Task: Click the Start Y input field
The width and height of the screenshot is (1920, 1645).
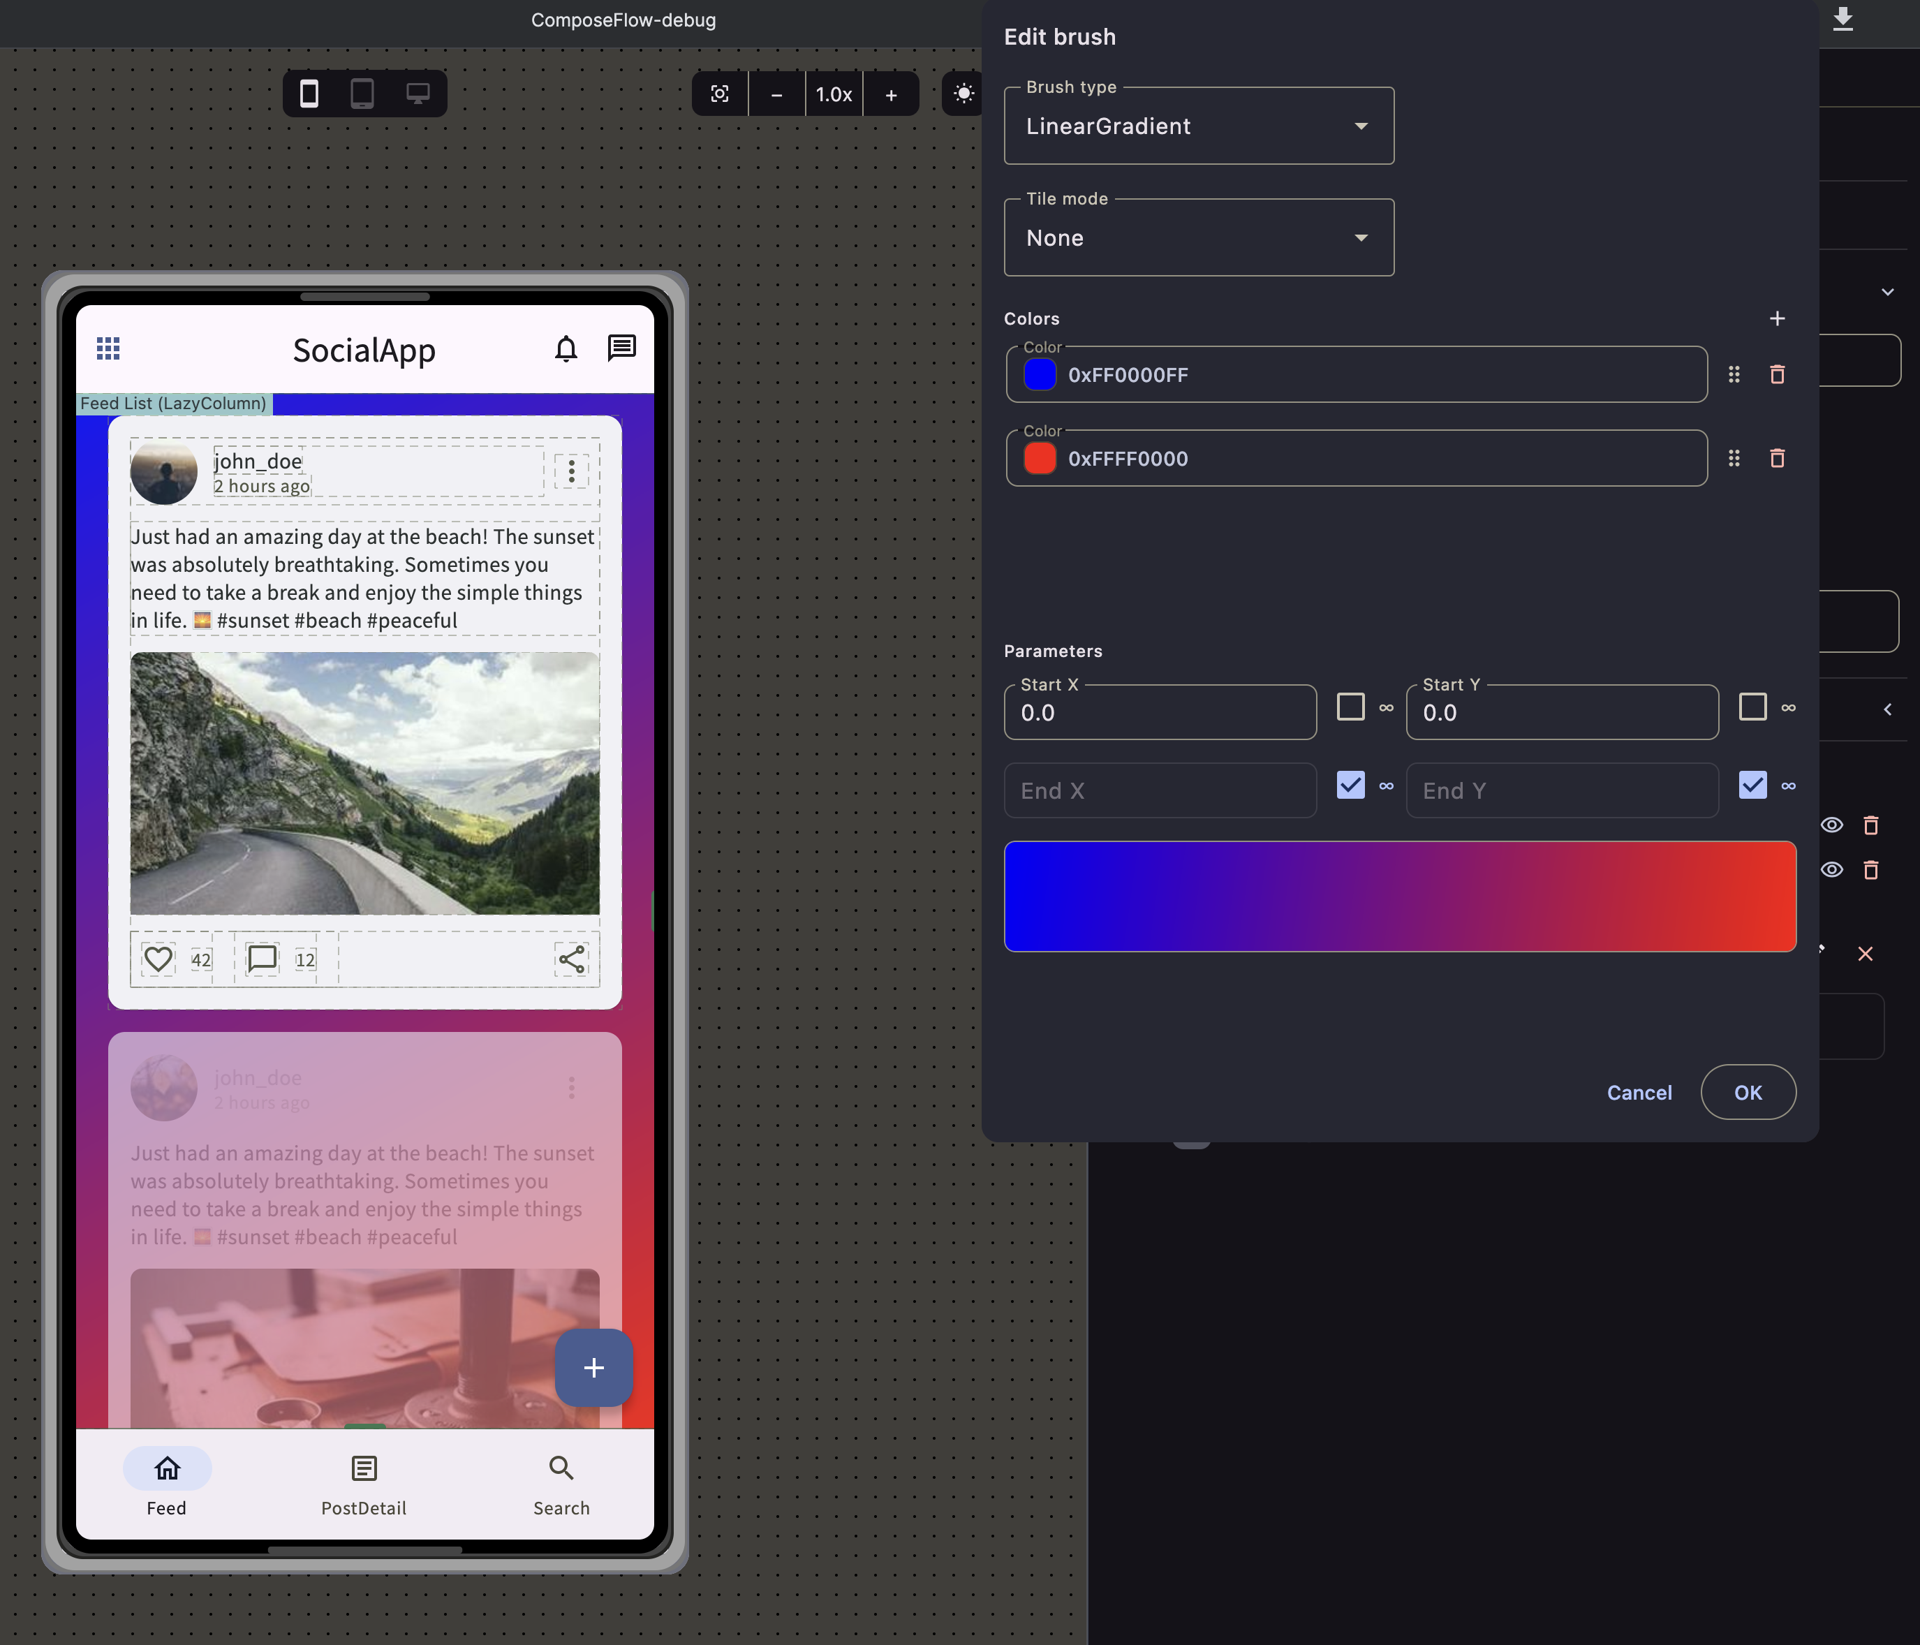Action: coord(1563,711)
